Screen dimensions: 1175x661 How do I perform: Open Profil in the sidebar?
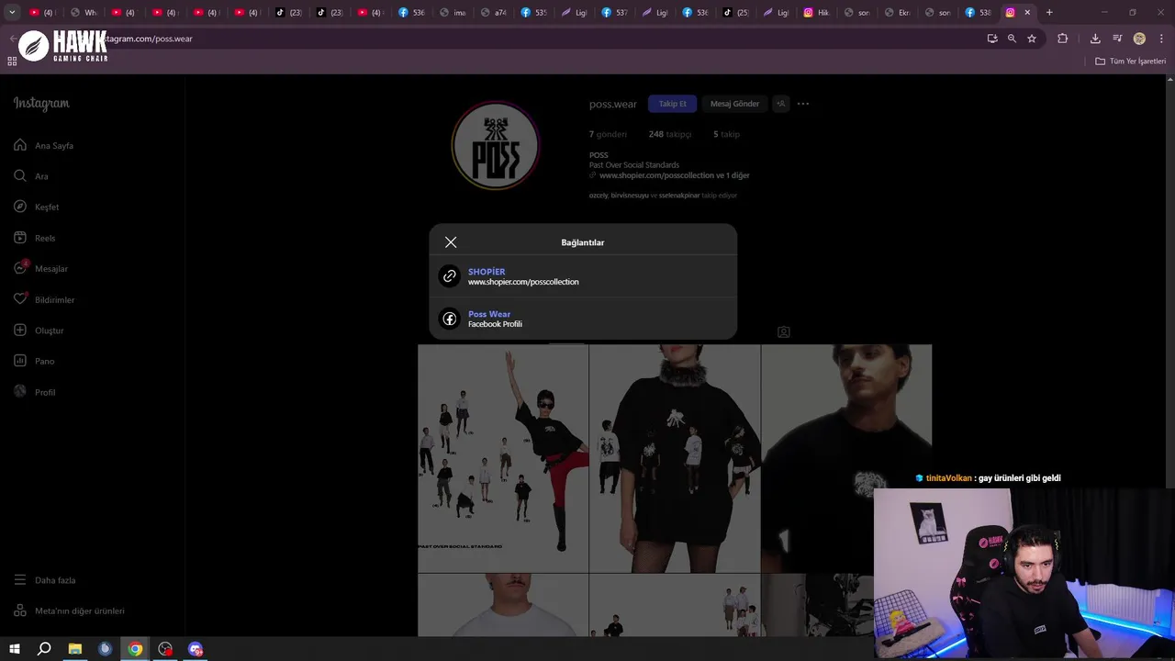pos(35,392)
